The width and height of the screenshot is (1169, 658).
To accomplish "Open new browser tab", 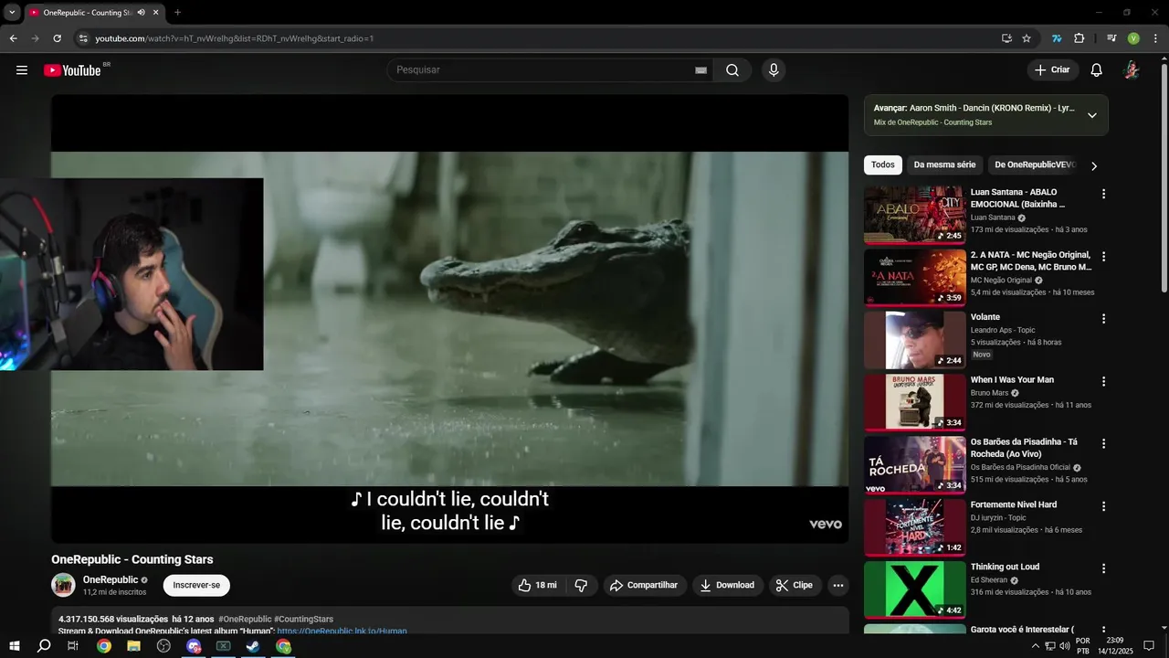I will pos(177,13).
